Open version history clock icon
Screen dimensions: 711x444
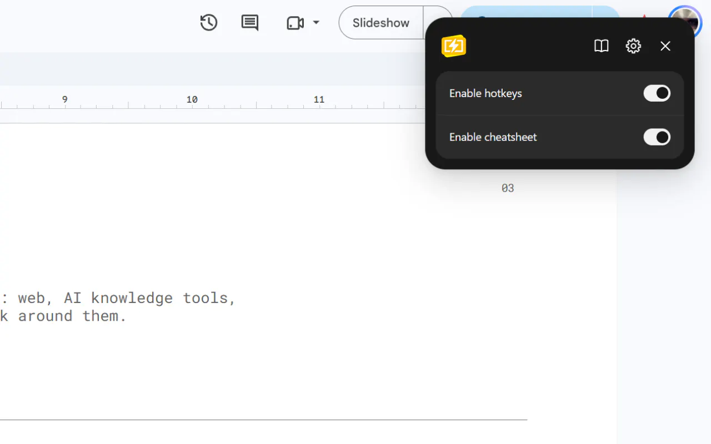(209, 23)
